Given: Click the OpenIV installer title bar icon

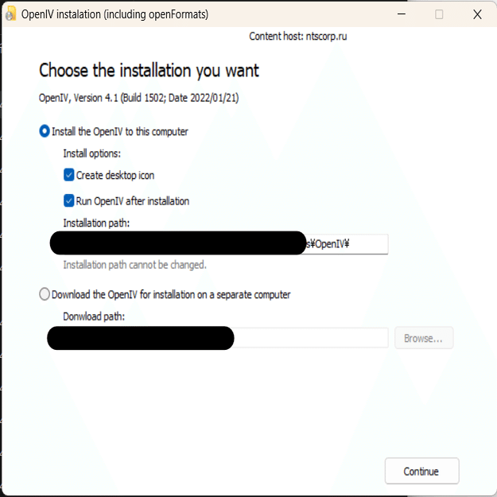Looking at the screenshot, I should click(10, 14).
